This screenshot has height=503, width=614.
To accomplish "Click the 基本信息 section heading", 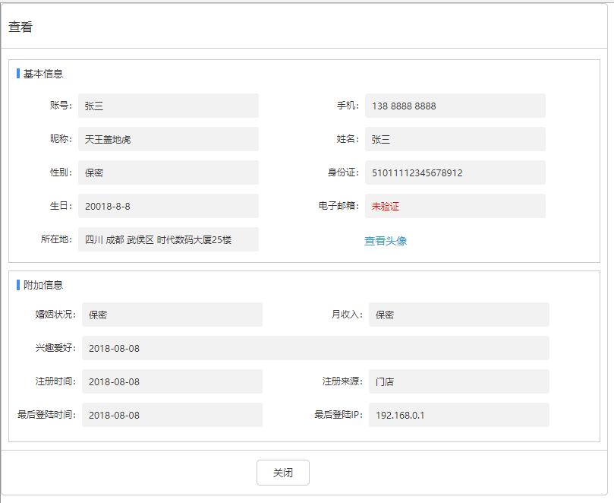I will tap(43, 74).
